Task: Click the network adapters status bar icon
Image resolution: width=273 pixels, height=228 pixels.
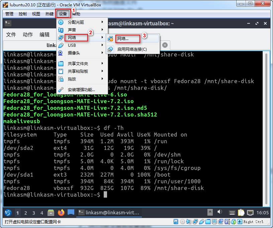Action: (x=195, y=222)
